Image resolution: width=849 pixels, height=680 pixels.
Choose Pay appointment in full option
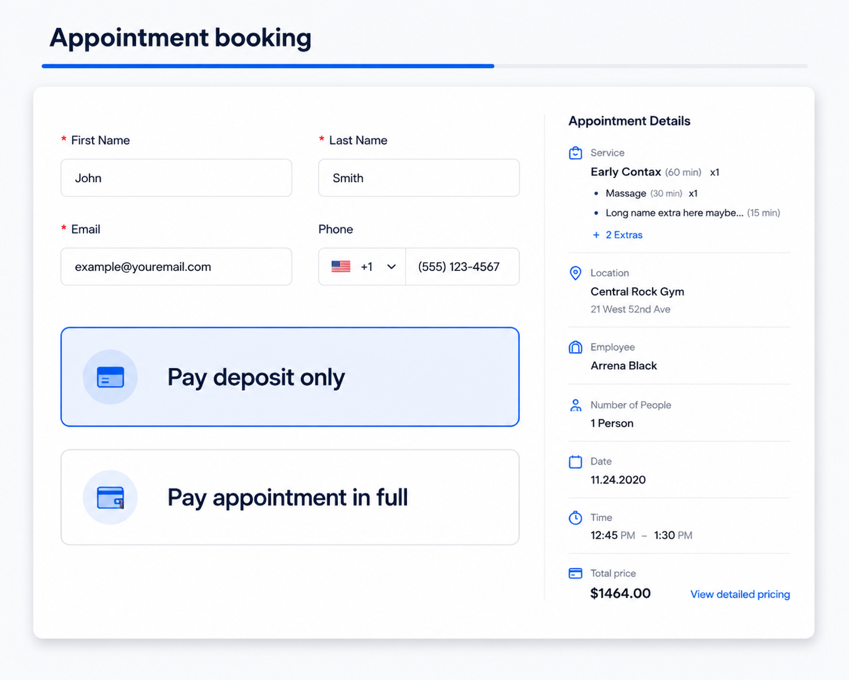coord(290,497)
